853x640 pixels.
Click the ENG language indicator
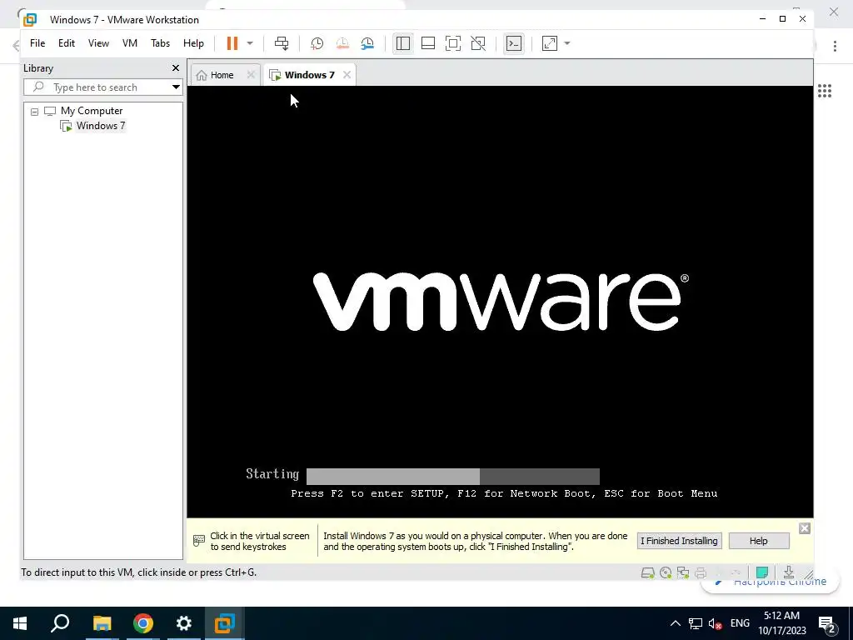[x=740, y=623]
